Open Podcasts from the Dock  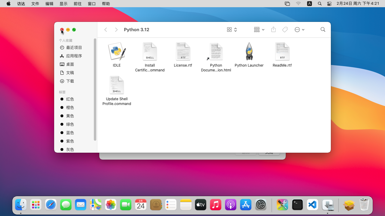(231, 205)
